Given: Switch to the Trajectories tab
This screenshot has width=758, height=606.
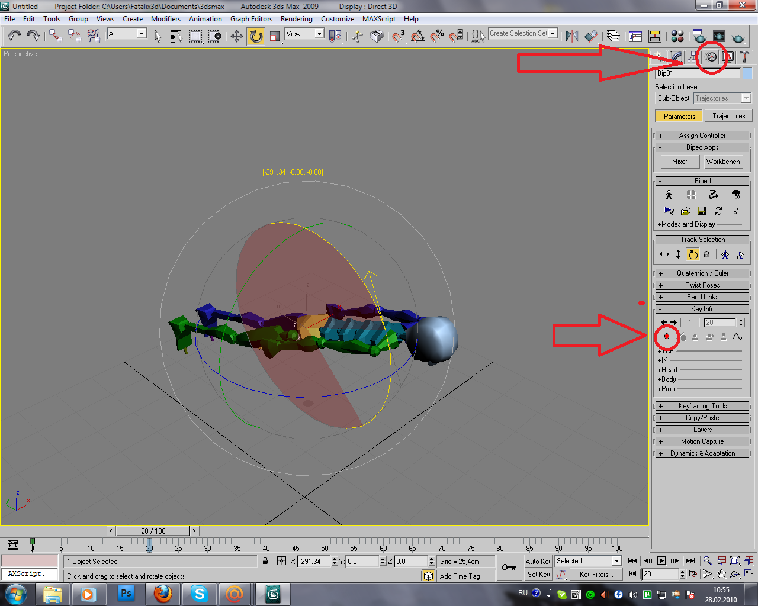Looking at the screenshot, I should click(728, 116).
